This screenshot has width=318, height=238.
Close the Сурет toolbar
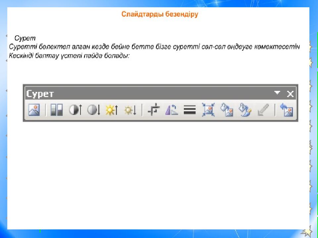(x=290, y=94)
